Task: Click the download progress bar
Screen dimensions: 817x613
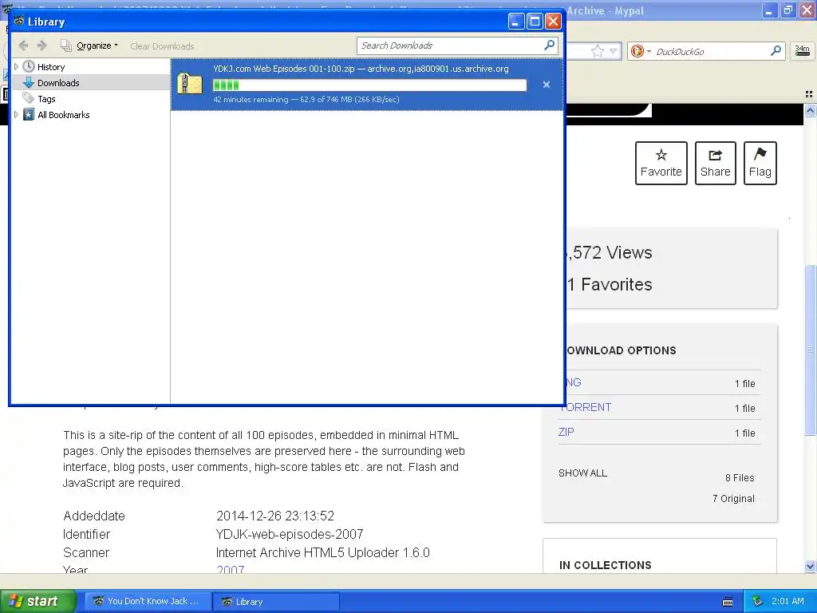Action: (x=370, y=85)
